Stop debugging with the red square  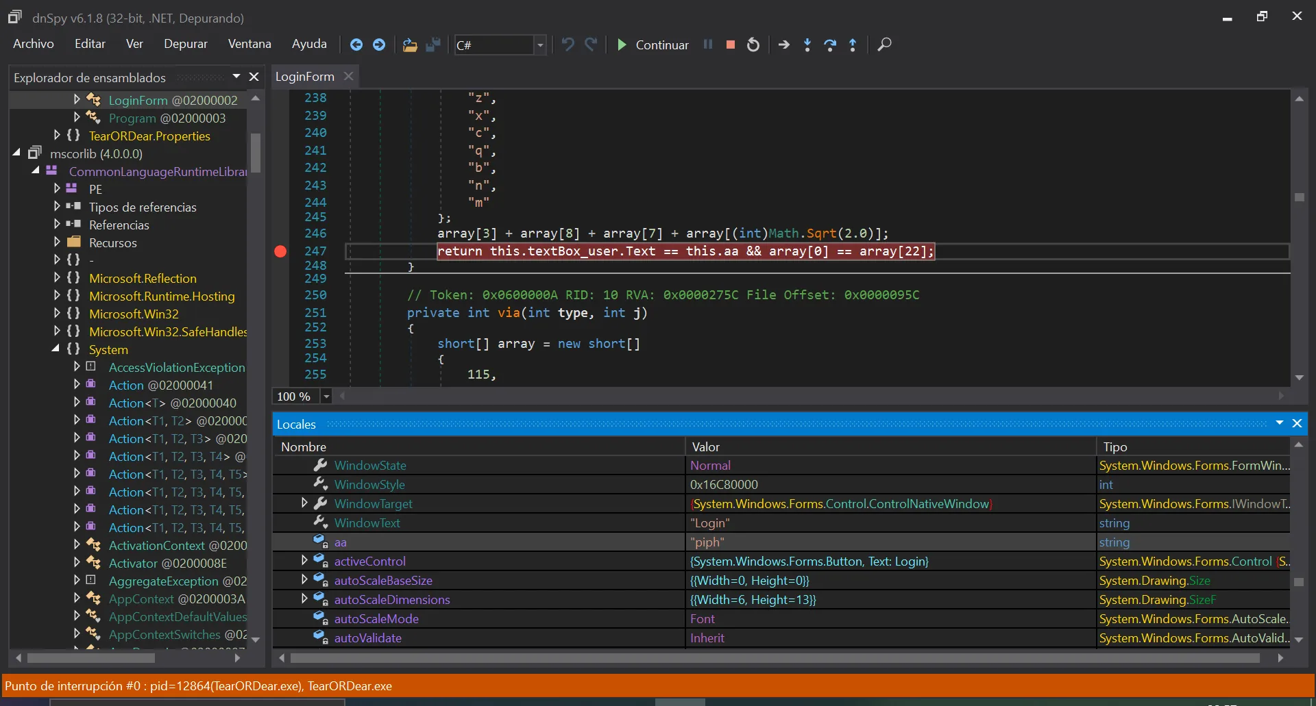click(x=731, y=45)
